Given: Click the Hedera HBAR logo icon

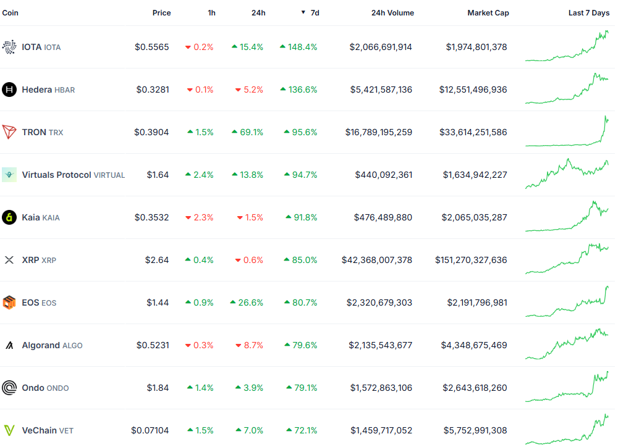Looking at the screenshot, I should click(x=9, y=90).
